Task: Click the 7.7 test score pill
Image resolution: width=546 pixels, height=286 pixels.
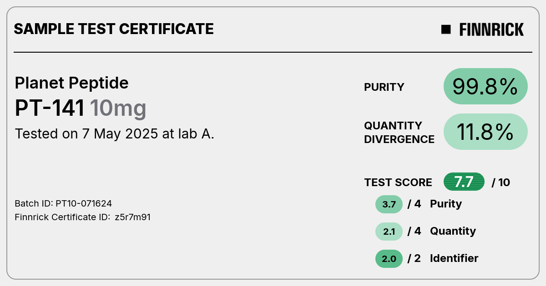Action: (x=464, y=182)
